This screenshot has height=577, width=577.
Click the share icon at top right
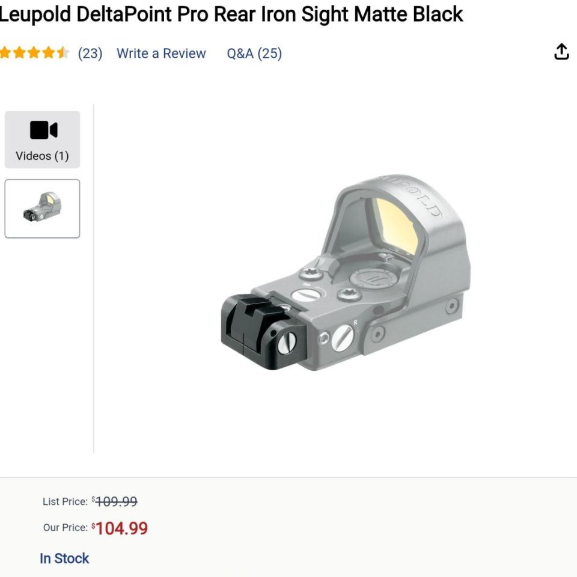pos(561,52)
